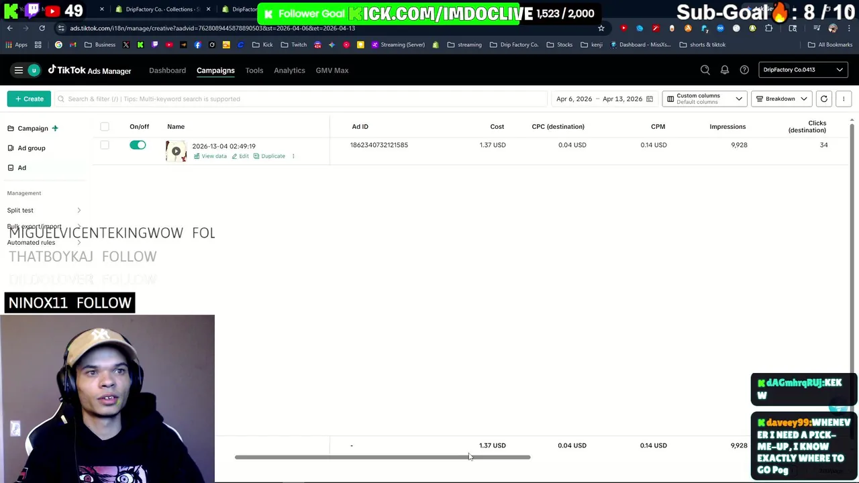This screenshot has width=859, height=483.
Task: Open the search magnifier in the header
Action: click(x=705, y=70)
